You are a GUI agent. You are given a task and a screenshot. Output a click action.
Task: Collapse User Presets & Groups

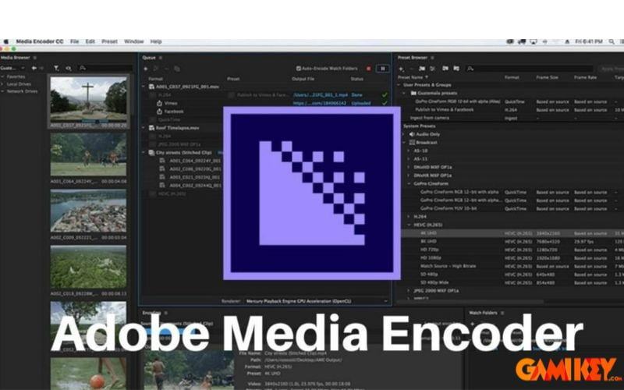[399, 85]
